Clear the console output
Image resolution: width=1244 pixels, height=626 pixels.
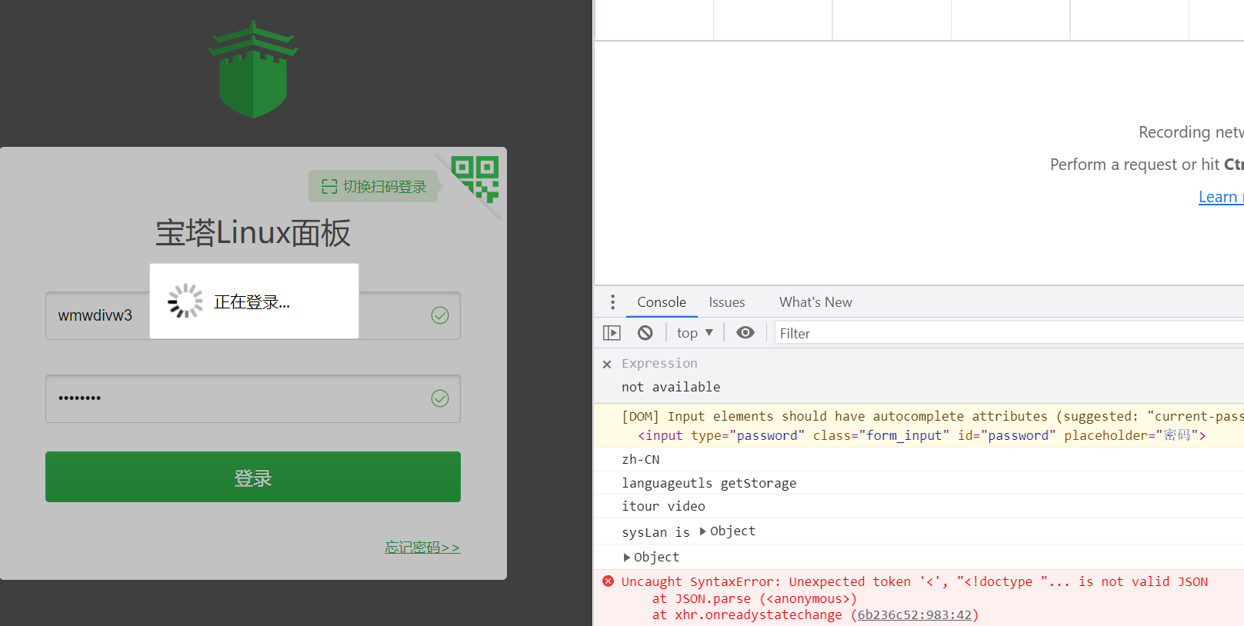[645, 333]
